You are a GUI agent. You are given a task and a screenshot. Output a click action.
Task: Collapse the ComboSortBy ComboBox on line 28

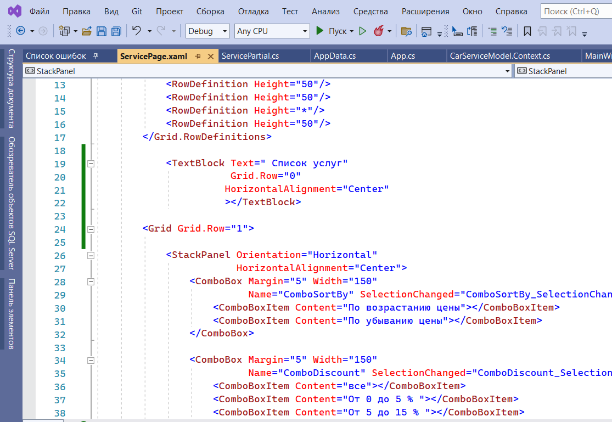click(91, 282)
